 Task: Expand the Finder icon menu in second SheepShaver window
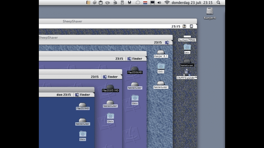click(x=167, y=43)
